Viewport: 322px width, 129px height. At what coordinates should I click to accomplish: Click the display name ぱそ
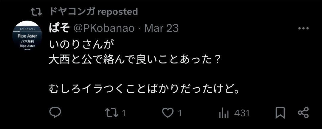[59, 28]
